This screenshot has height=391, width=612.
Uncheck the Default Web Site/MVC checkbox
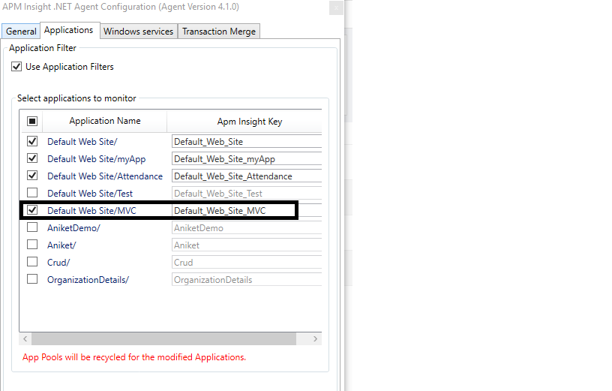click(x=32, y=210)
